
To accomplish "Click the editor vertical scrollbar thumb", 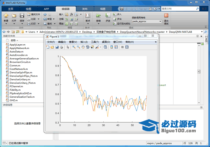I will (x=199, y=71).
